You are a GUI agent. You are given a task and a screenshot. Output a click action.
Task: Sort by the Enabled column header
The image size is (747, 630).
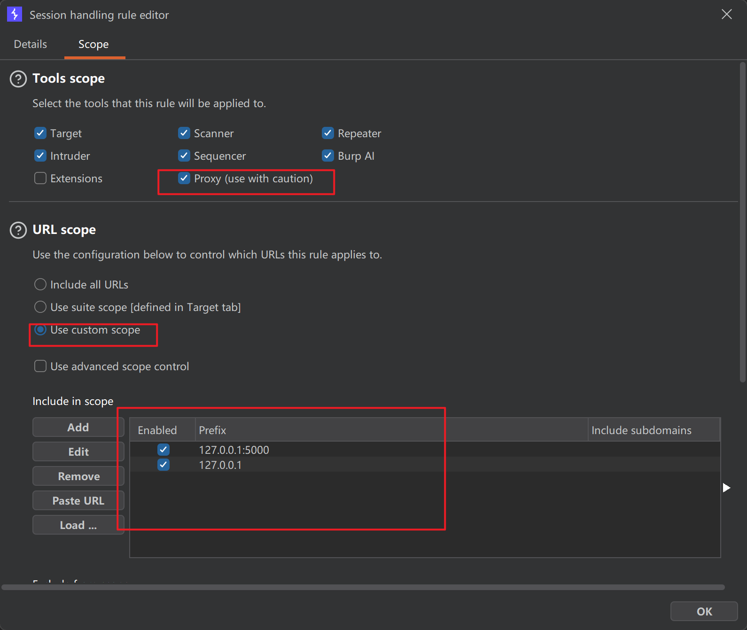(163, 430)
